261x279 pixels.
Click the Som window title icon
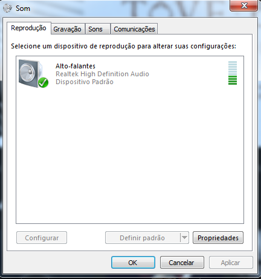7,8
